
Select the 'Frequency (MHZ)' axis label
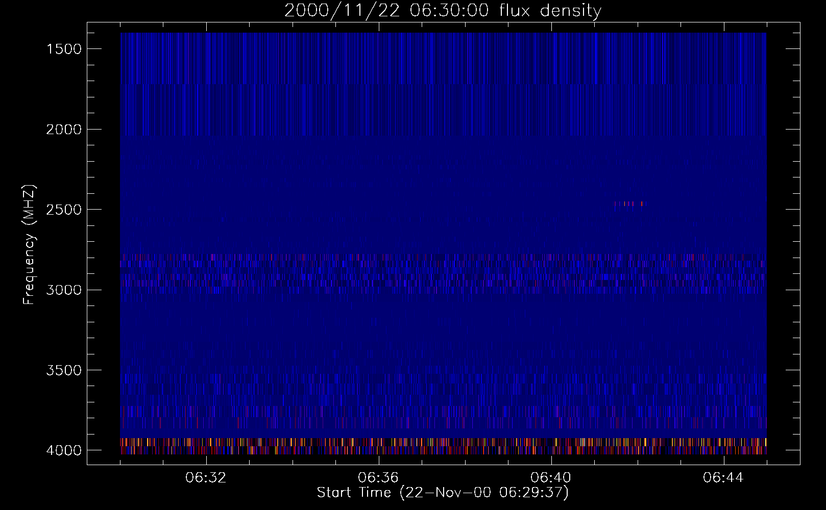(x=29, y=245)
